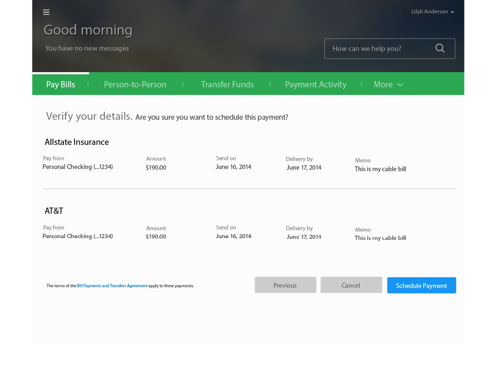Click Allstate Insurance Personal Checking account text

click(77, 167)
